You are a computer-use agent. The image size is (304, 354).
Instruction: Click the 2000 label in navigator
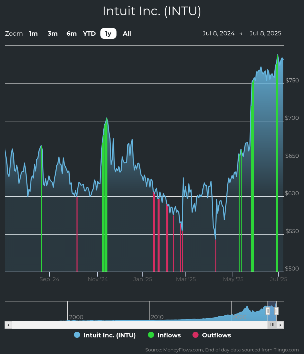tap(76, 317)
